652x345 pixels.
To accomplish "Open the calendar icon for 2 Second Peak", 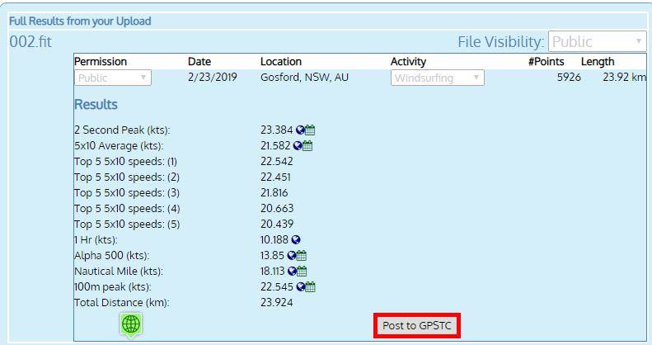I will [311, 130].
